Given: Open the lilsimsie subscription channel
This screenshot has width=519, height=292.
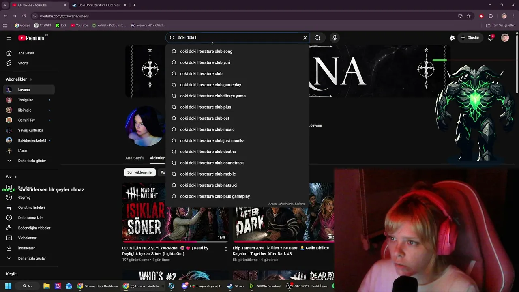Looking at the screenshot, I should point(29,110).
